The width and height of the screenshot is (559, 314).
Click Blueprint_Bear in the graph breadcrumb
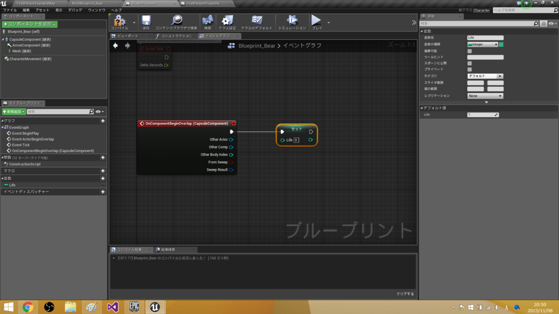click(x=257, y=46)
